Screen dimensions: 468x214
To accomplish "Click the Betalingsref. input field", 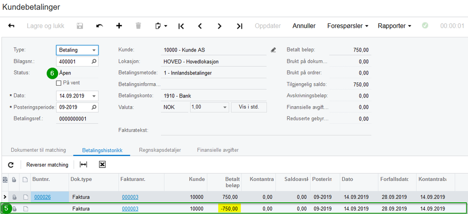I will click(x=76, y=119).
